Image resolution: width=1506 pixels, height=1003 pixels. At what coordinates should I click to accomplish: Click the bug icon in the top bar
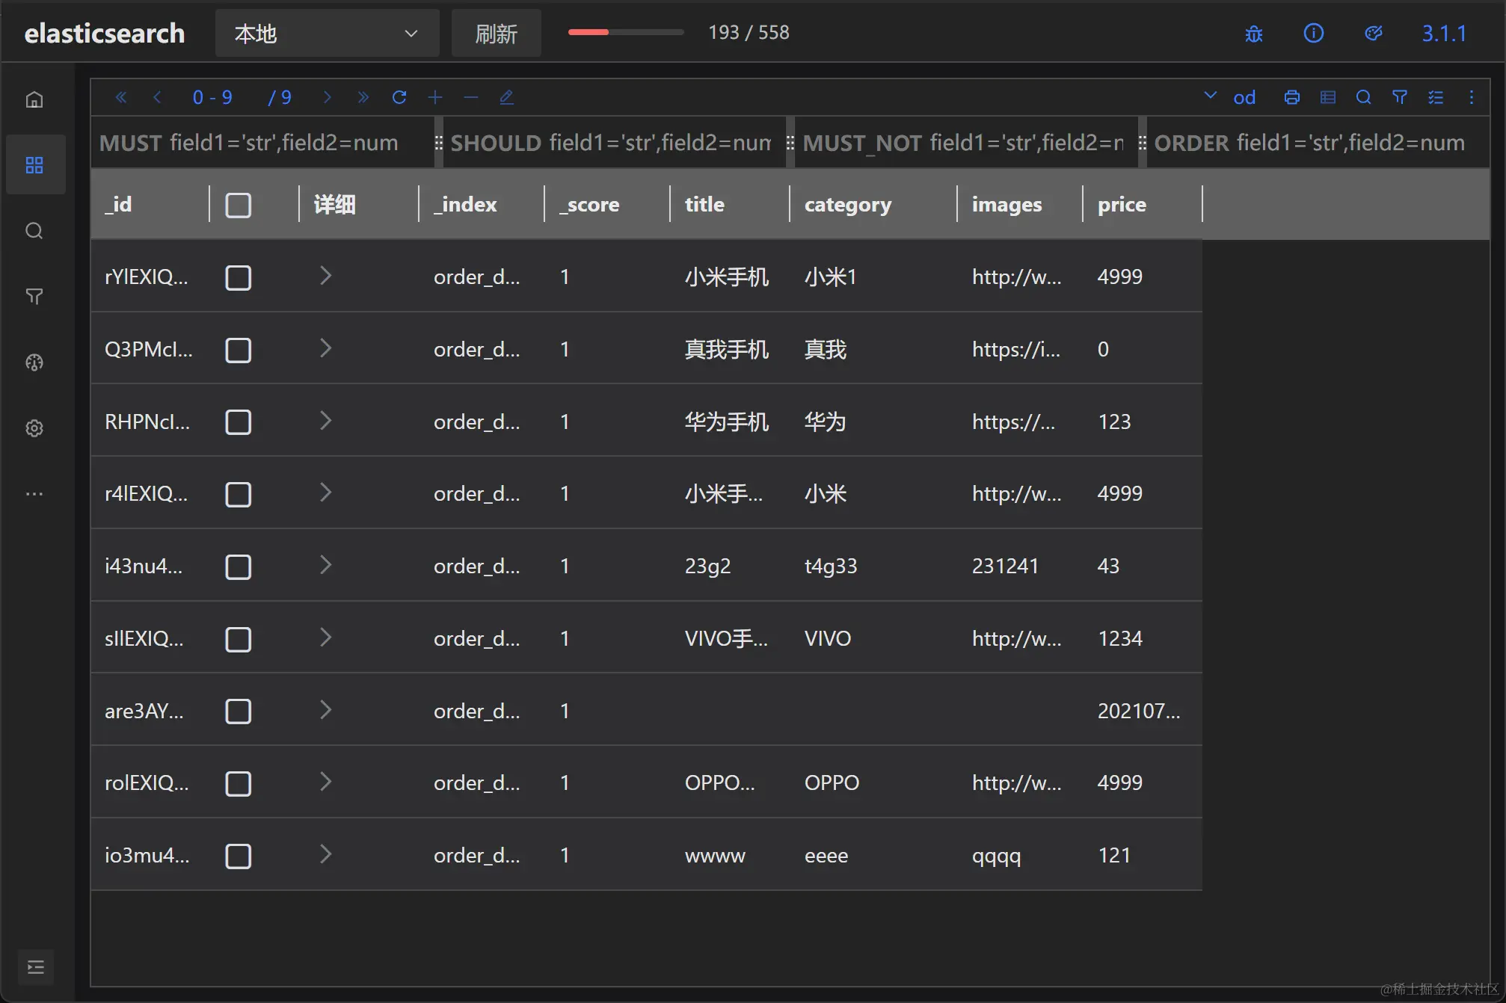[1253, 33]
